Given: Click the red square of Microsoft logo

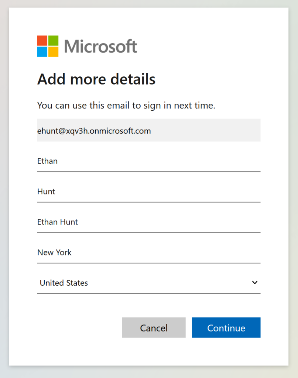Looking at the screenshot, I should [x=42, y=41].
